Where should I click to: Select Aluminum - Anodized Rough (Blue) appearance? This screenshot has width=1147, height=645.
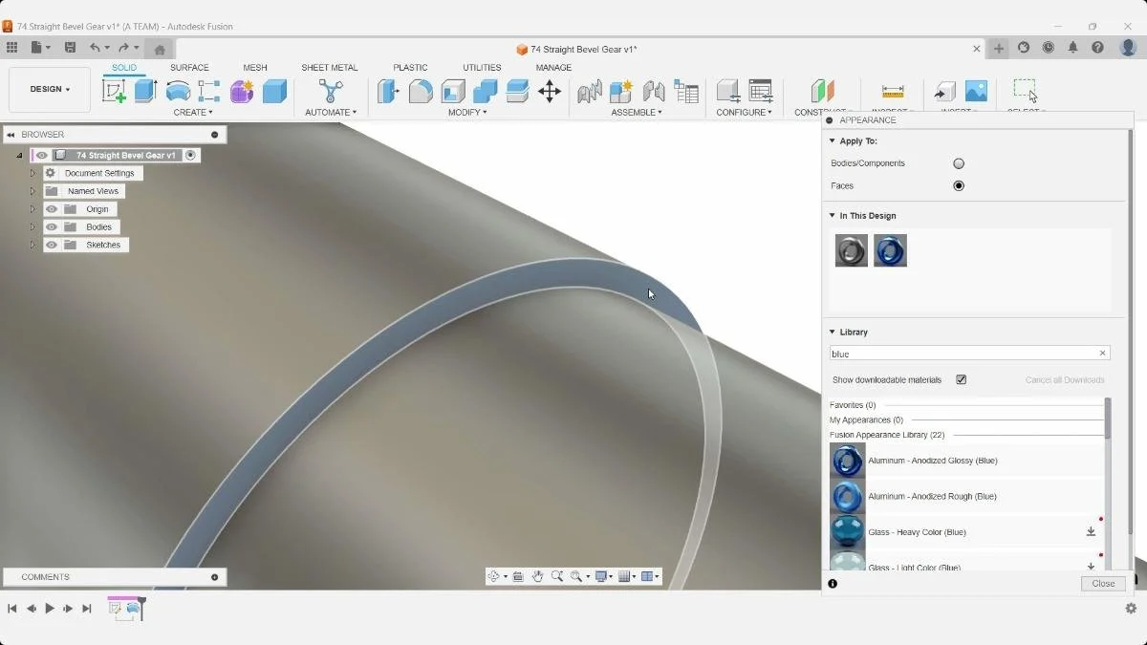pos(966,497)
